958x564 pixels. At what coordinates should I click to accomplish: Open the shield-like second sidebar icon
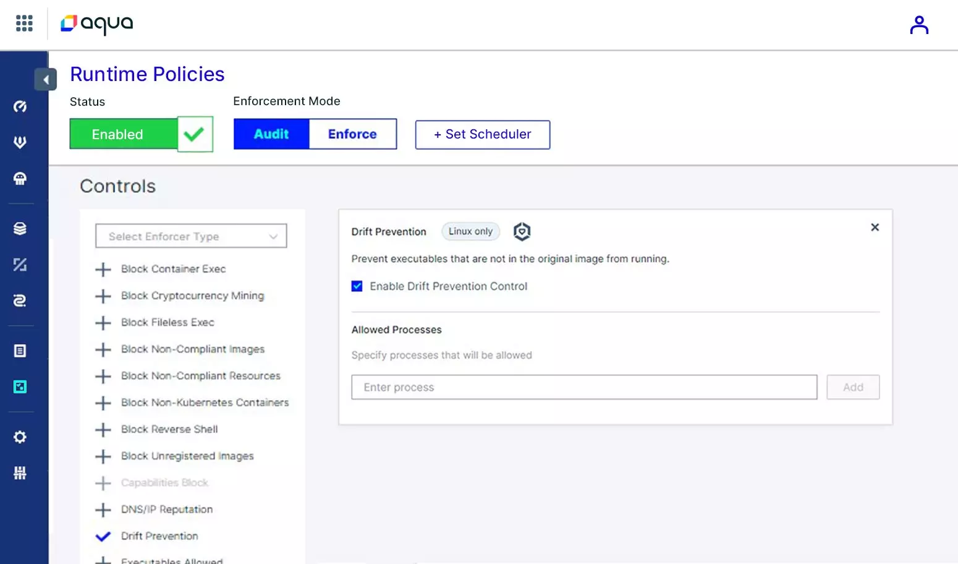point(20,142)
